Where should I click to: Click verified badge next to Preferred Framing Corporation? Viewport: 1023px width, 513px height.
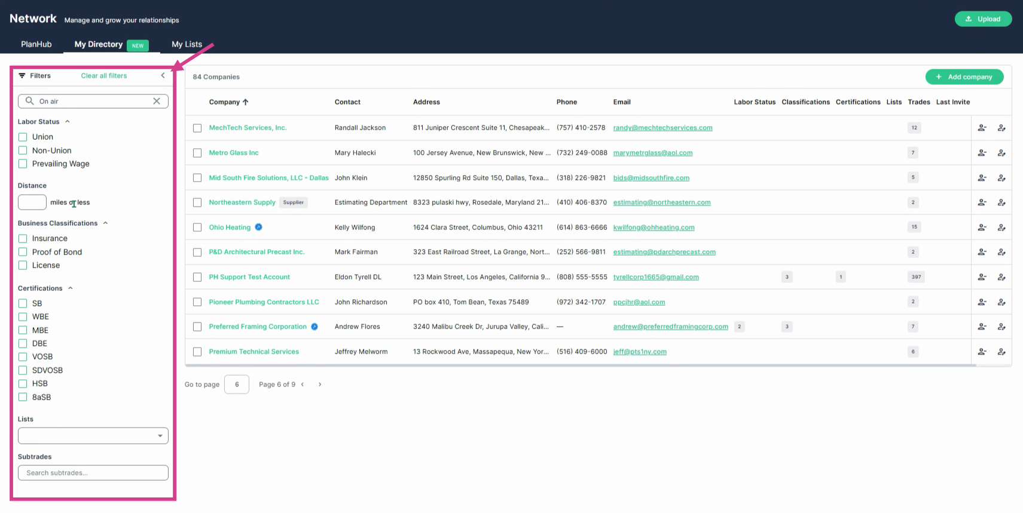click(x=314, y=327)
